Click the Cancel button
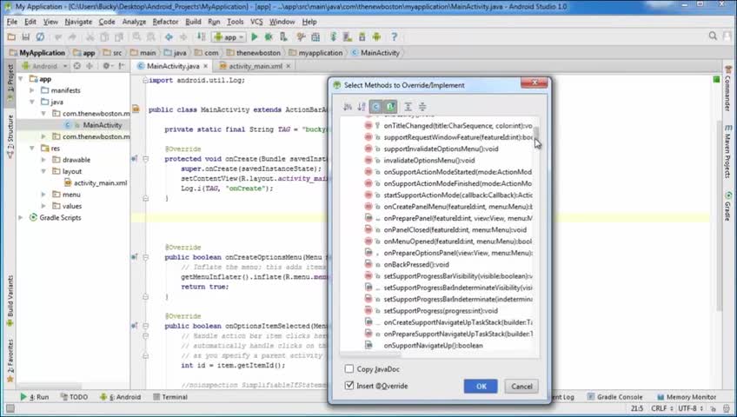This screenshot has height=417, width=737. click(x=521, y=386)
